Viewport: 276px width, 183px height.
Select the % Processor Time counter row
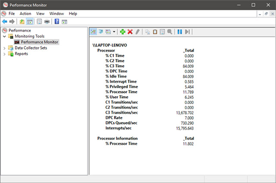click(122, 92)
